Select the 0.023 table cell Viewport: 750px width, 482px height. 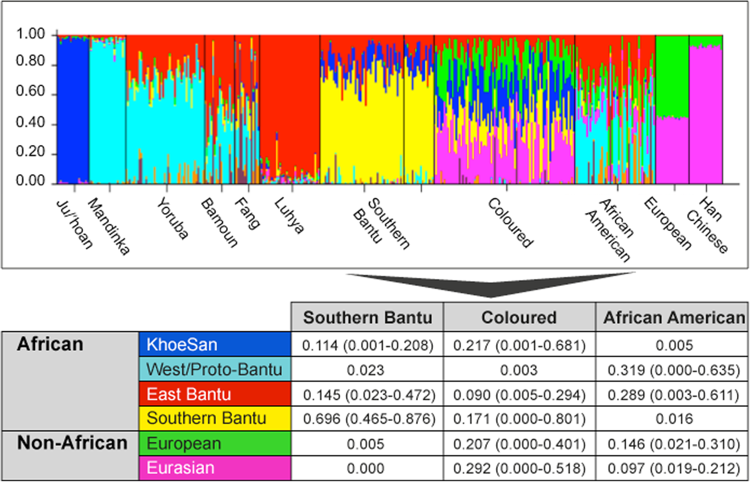coord(367,370)
